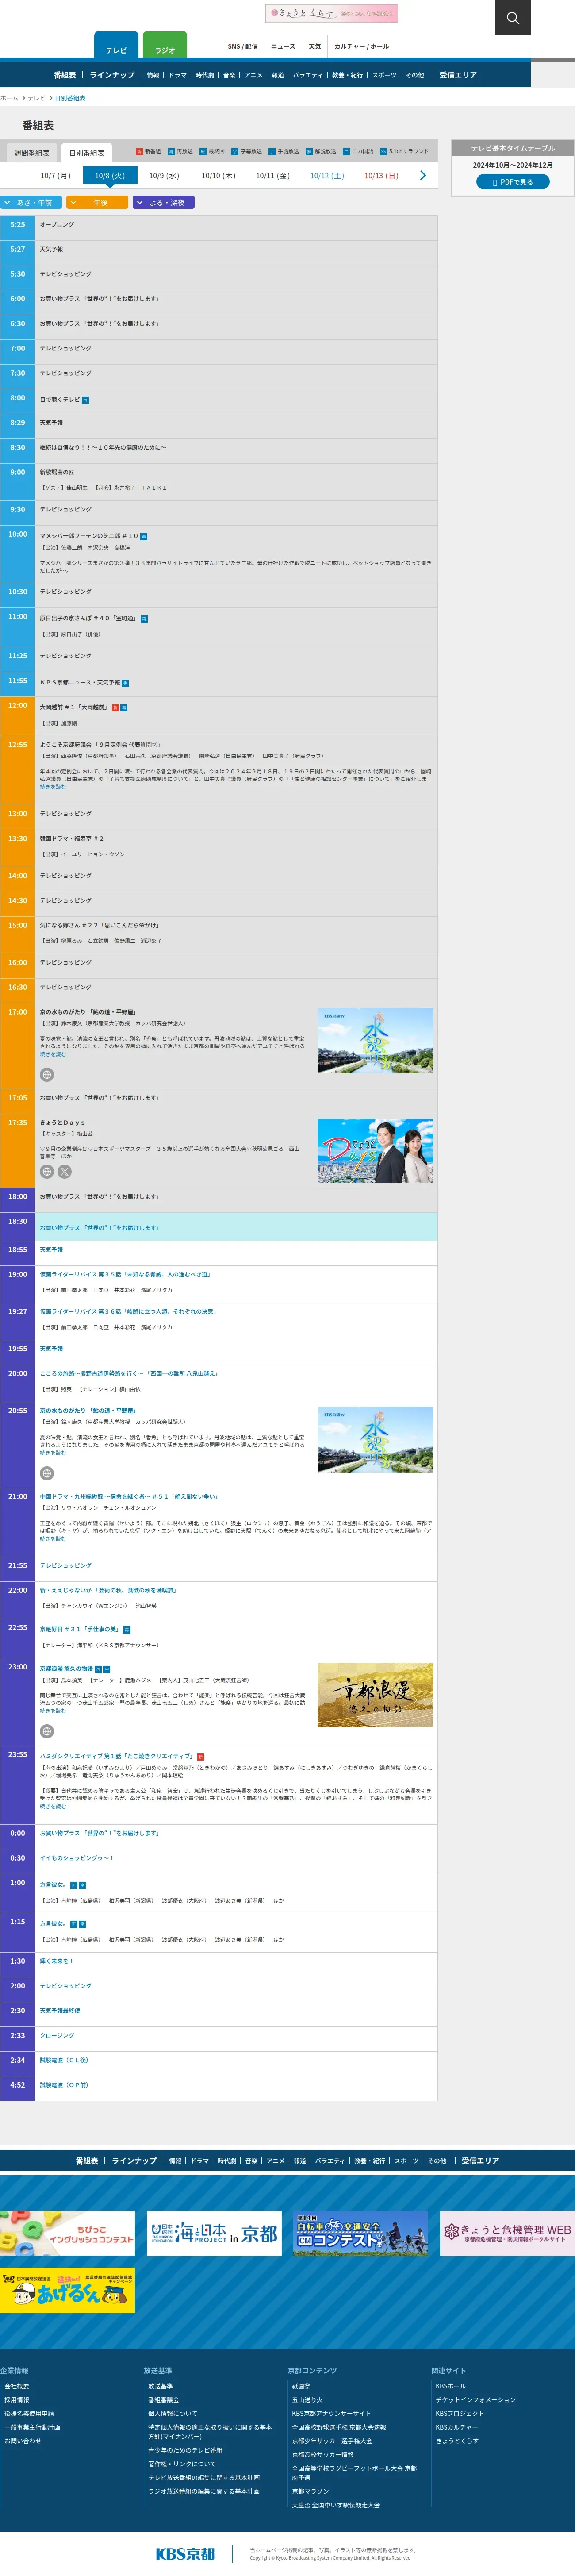The width and height of the screenshot is (575, 2576).
Task: Select the 週間番組表 tab
Action: 32,153
